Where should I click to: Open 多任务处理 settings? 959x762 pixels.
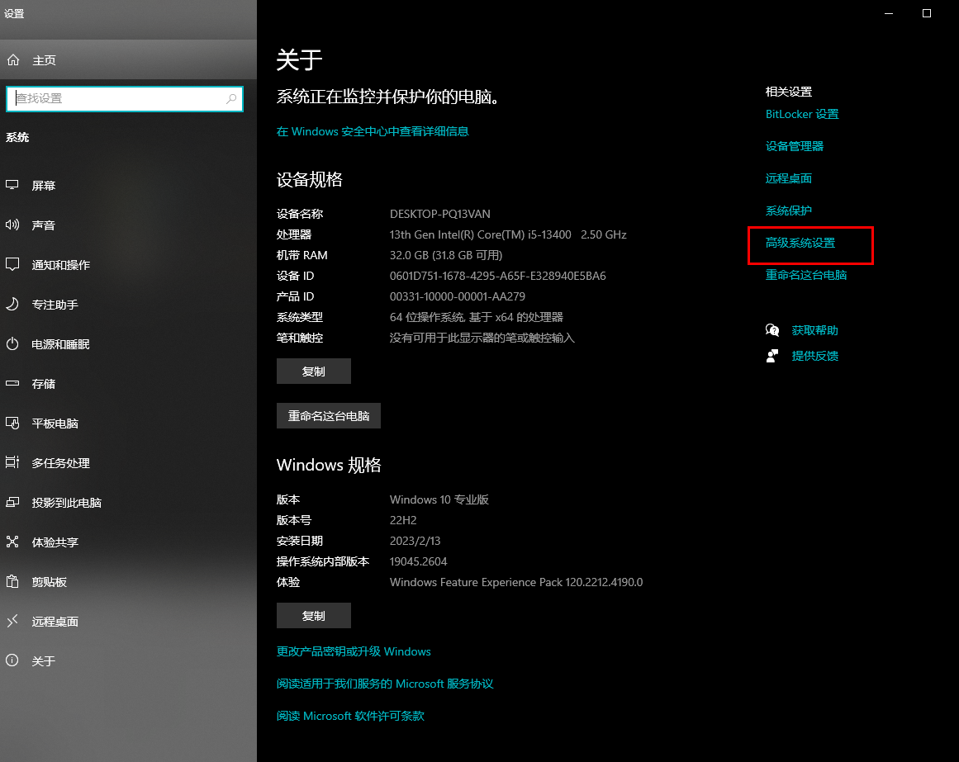128,462
